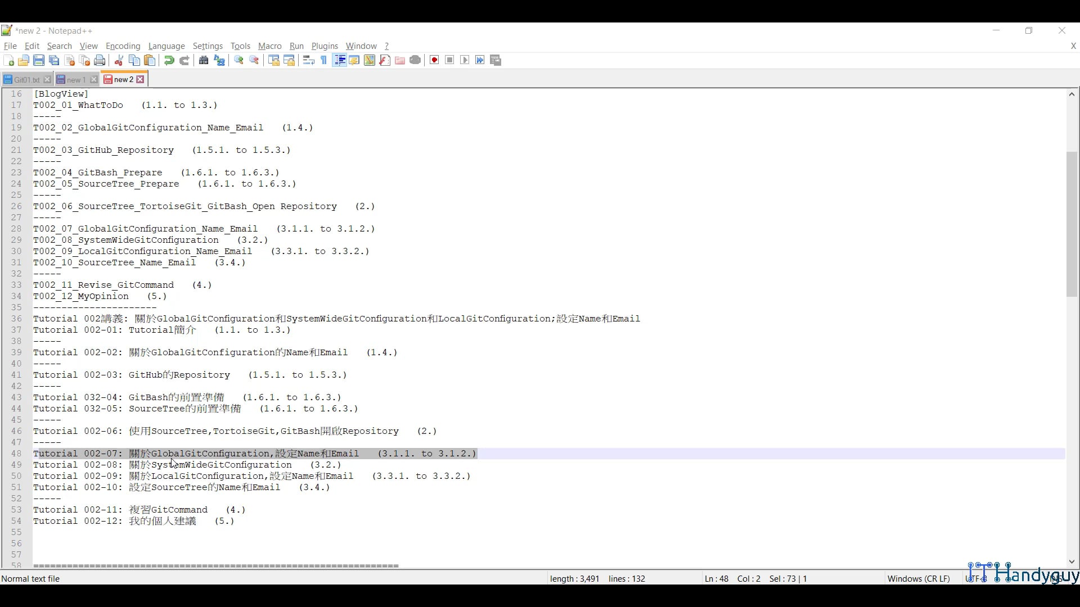Playback the recorded macro
The height and width of the screenshot is (607, 1080).
[x=465, y=60]
